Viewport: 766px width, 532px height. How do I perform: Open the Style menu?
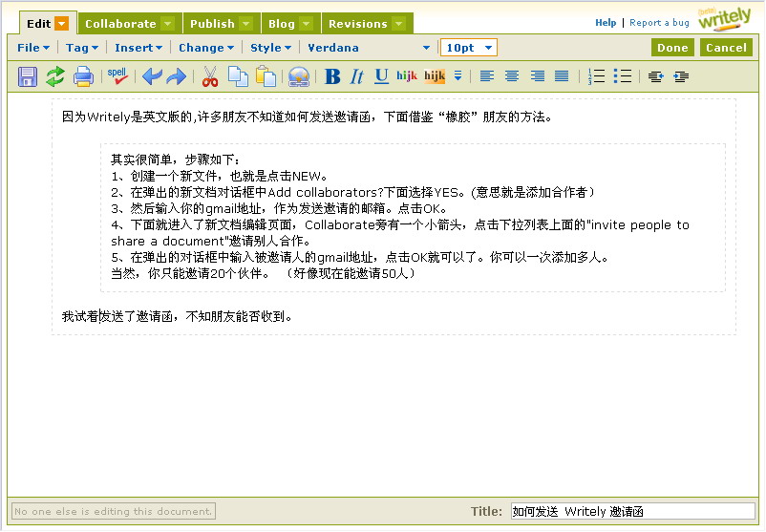pyautogui.click(x=270, y=48)
